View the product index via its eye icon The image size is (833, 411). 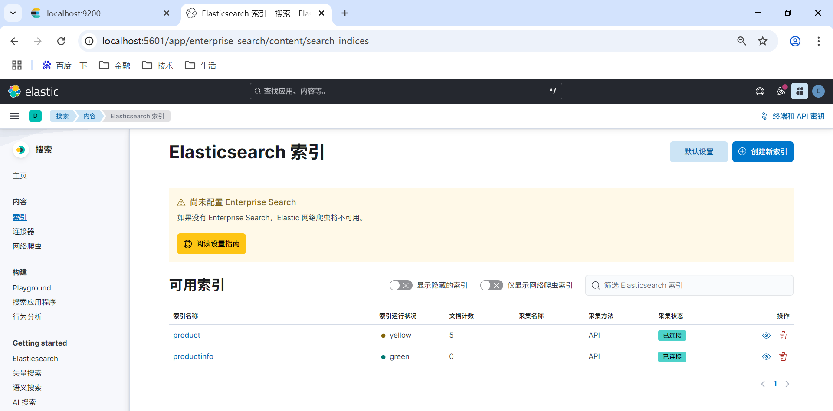(x=767, y=336)
